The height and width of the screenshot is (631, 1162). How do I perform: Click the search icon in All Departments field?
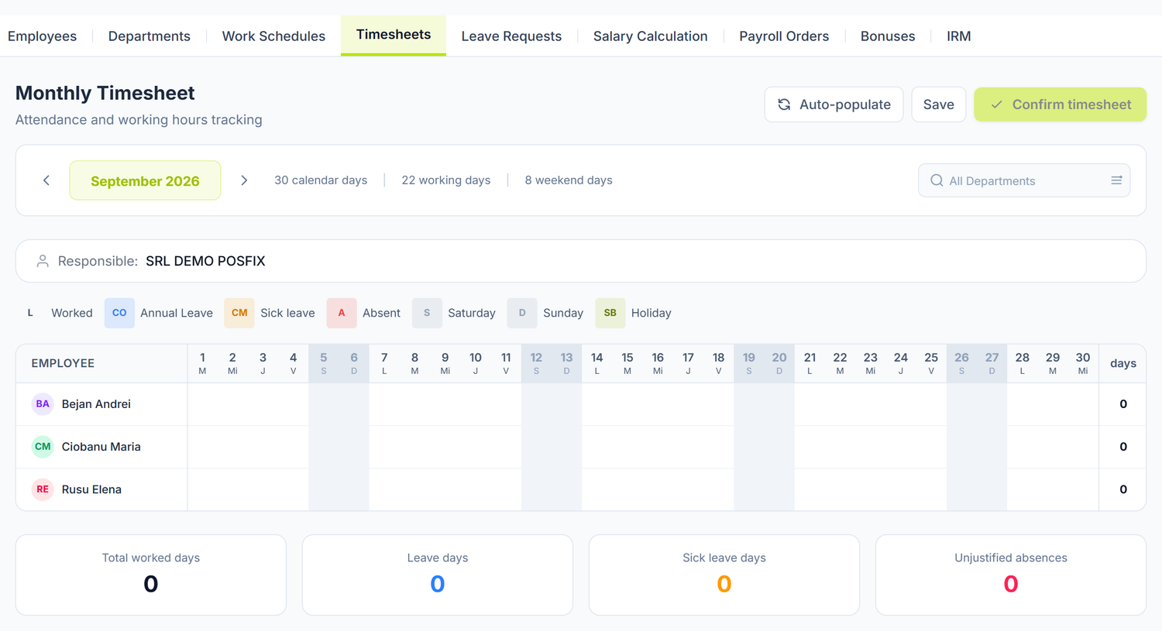click(937, 180)
